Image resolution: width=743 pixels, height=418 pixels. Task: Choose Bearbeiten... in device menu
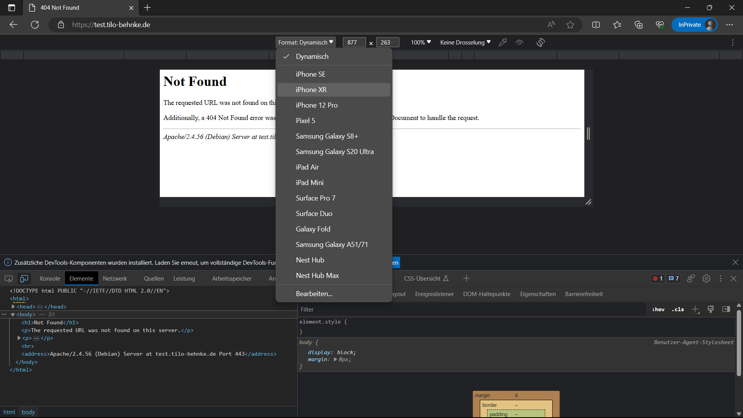(x=314, y=294)
